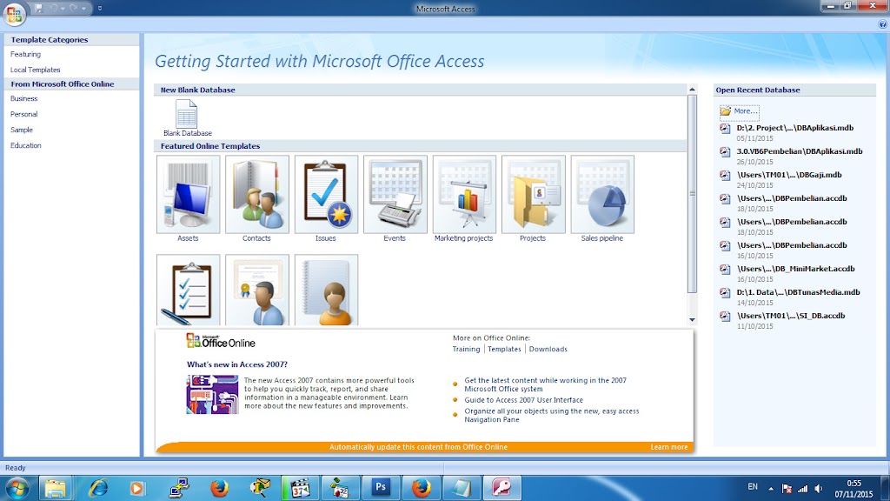Image resolution: width=890 pixels, height=501 pixels.
Task: Click the template list scroll up arrow
Action: 692,90
